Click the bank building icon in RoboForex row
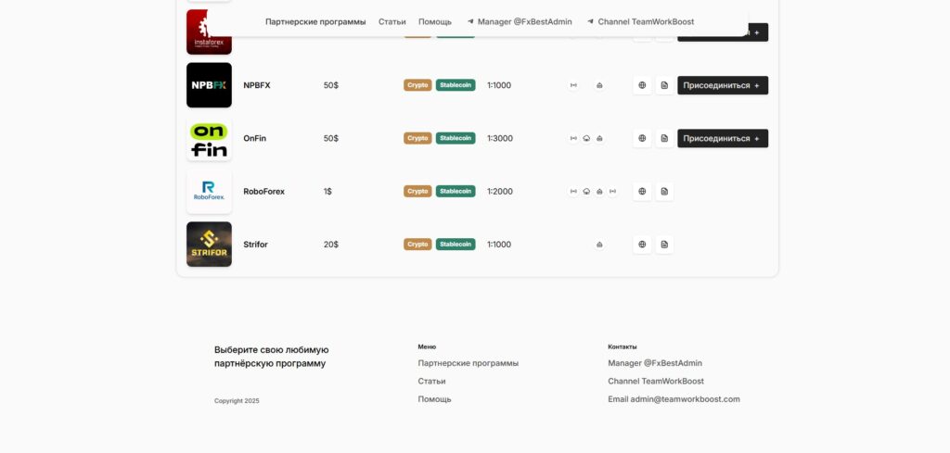950x453 pixels. (599, 192)
